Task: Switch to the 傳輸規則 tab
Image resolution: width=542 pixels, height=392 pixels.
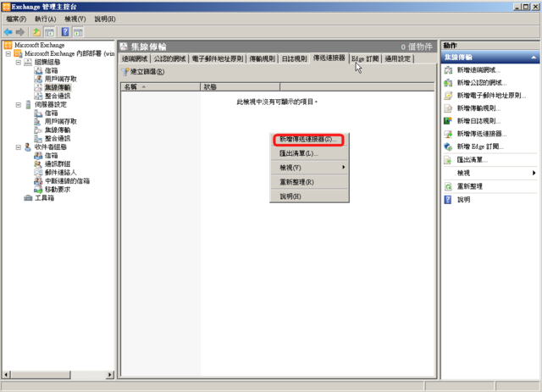Action: (x=263, y=58)
